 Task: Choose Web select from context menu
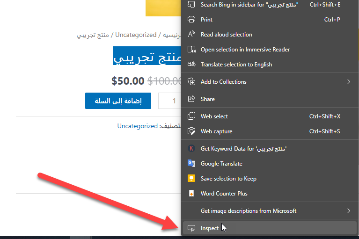pos(214,116)
